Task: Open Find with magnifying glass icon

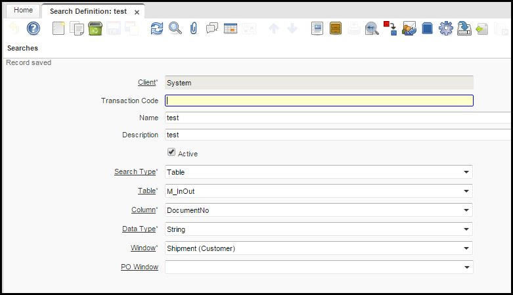Action: pyautogui.click(x=175, y=28)
